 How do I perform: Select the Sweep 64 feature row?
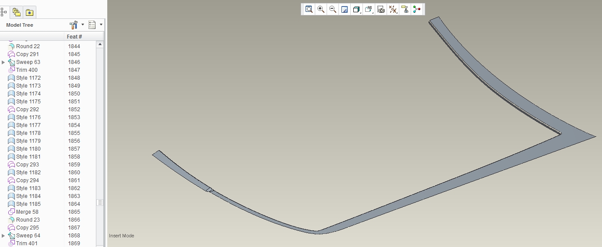tap(28, 236)
